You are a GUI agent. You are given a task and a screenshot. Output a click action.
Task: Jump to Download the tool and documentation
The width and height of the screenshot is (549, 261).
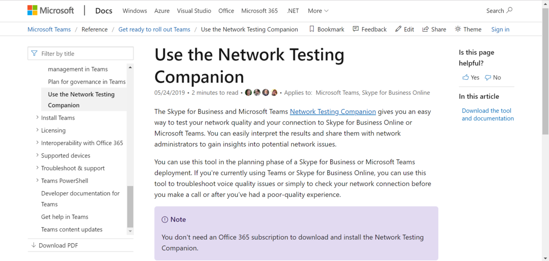(x=488, y=114)
